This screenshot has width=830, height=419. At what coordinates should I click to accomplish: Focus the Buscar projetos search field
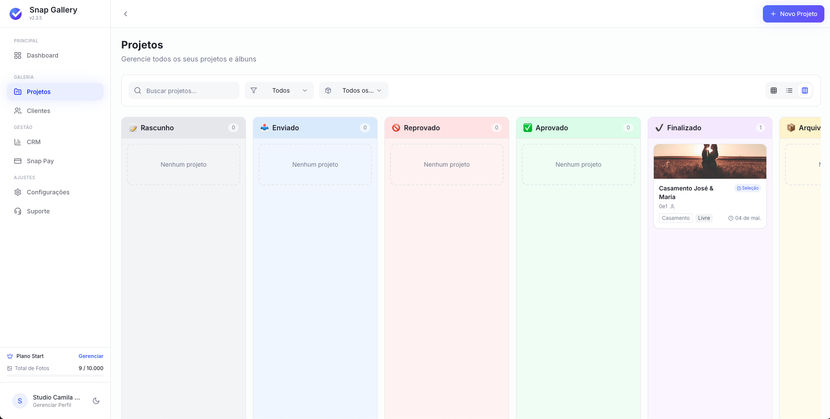[184, 90]
